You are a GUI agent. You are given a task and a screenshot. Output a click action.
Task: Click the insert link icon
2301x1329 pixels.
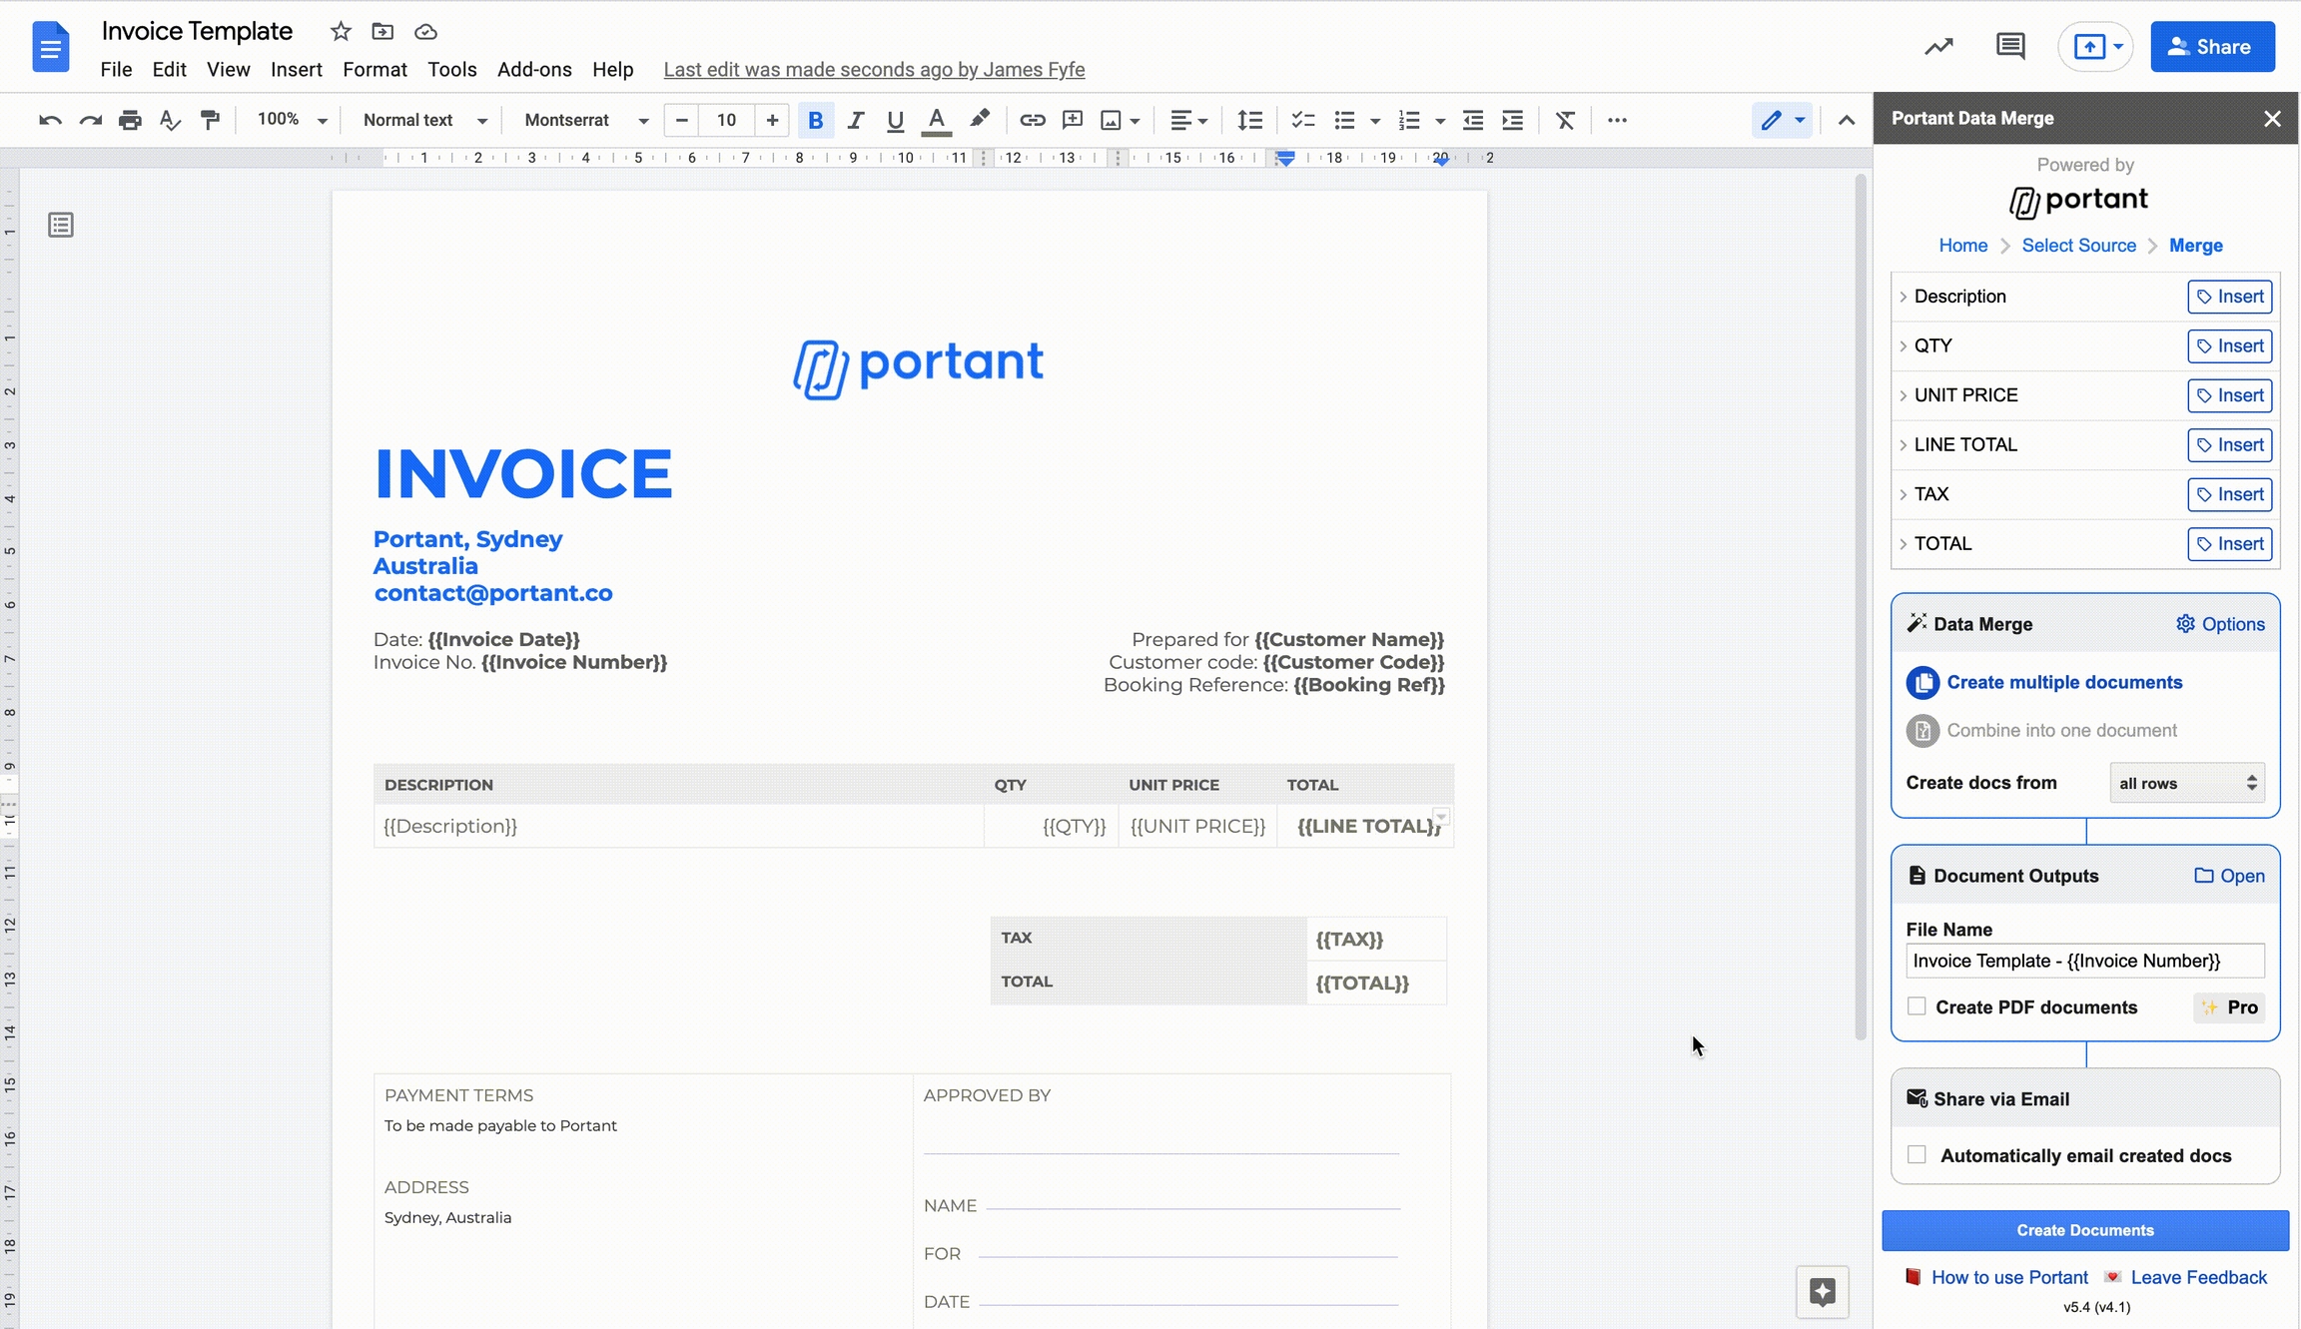tap(1032, 120)
